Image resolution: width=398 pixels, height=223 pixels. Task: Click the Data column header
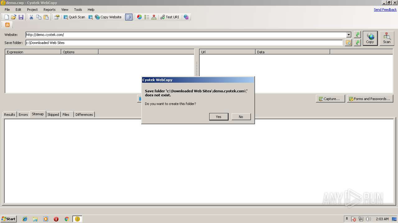click(x=293, y=52)
